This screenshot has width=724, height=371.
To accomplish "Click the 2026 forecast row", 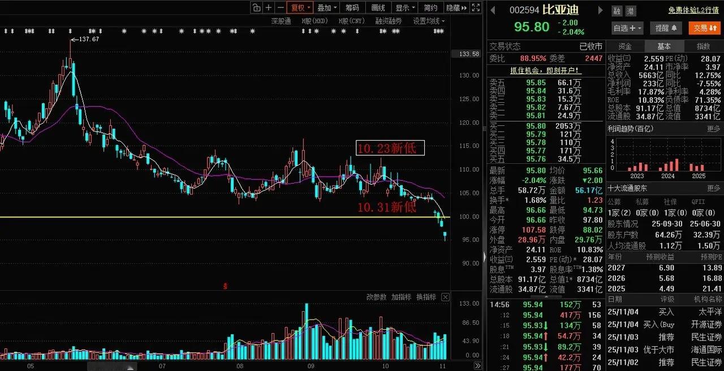I will pyautogui.click(x=665, y=278).
